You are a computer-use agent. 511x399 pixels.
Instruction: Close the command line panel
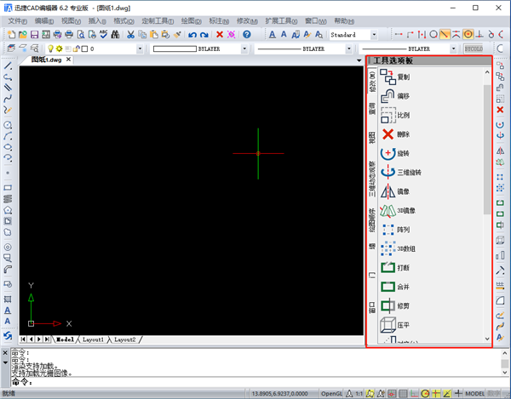(x=5, y=352)
